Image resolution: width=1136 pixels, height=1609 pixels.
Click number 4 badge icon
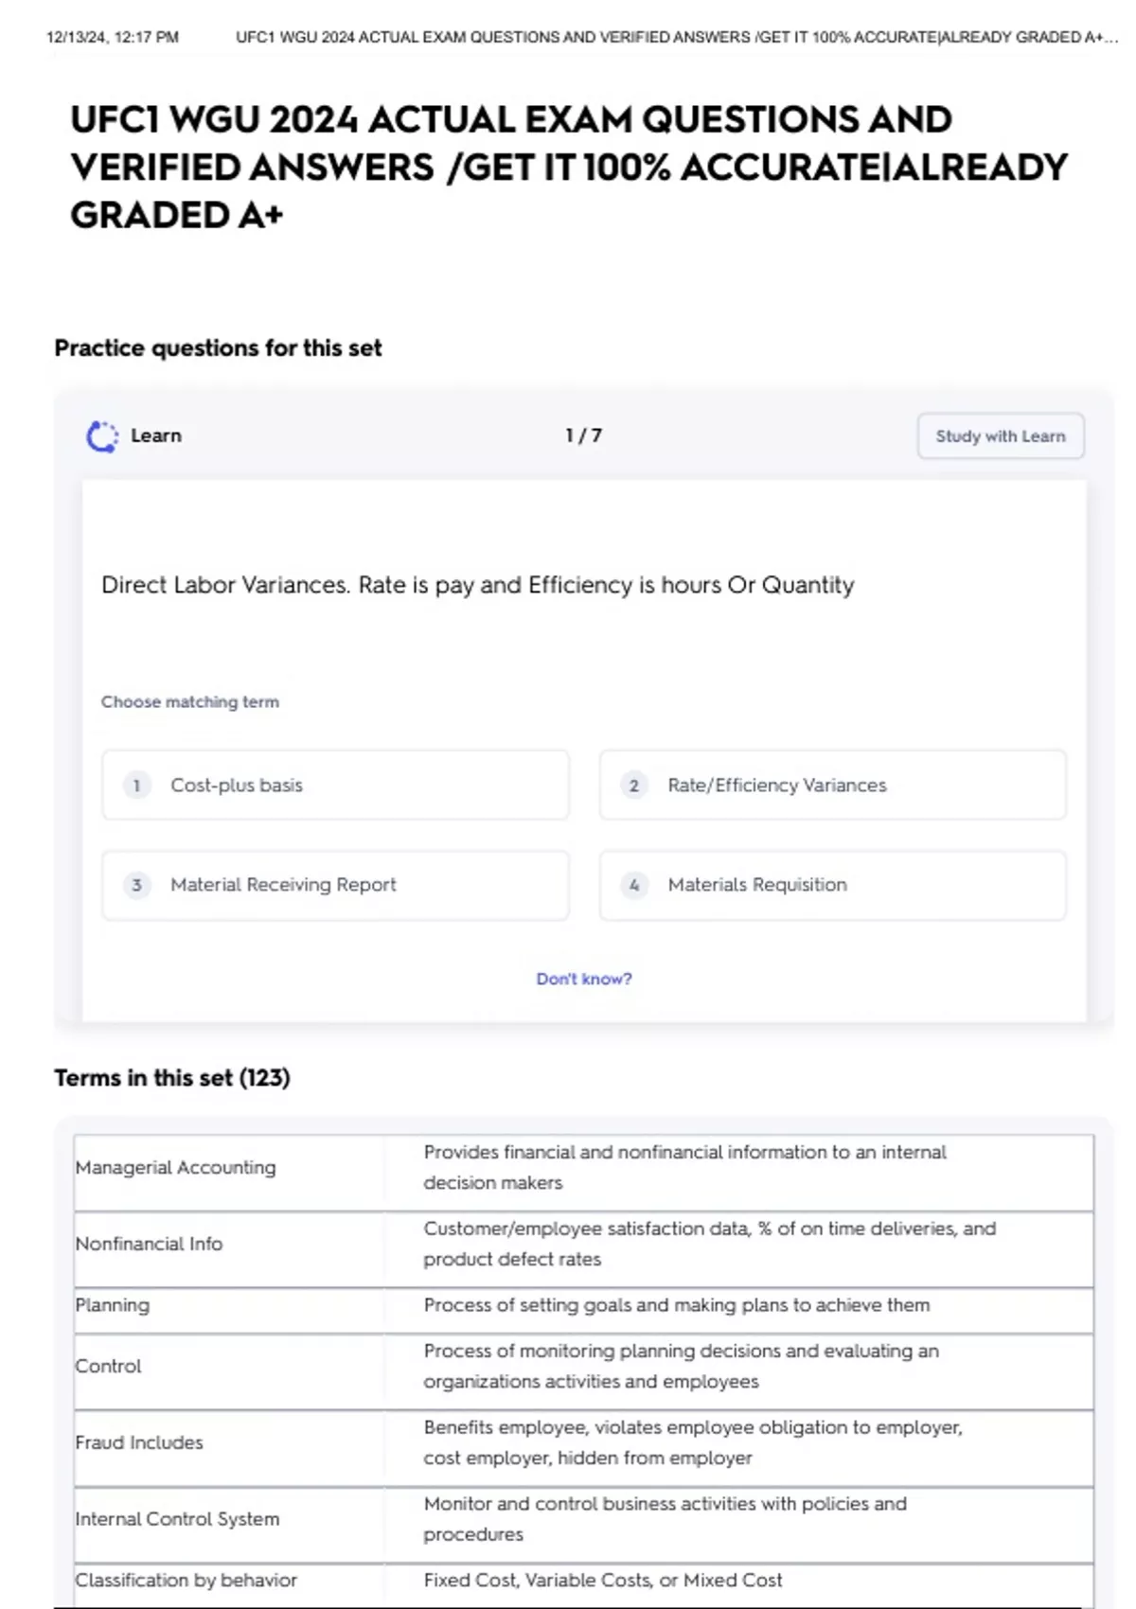click(634, 885)
